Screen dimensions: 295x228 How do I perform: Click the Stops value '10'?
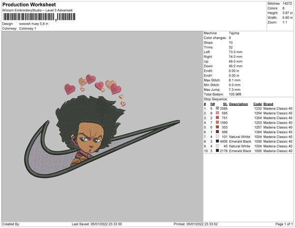(x=231, y=42)
